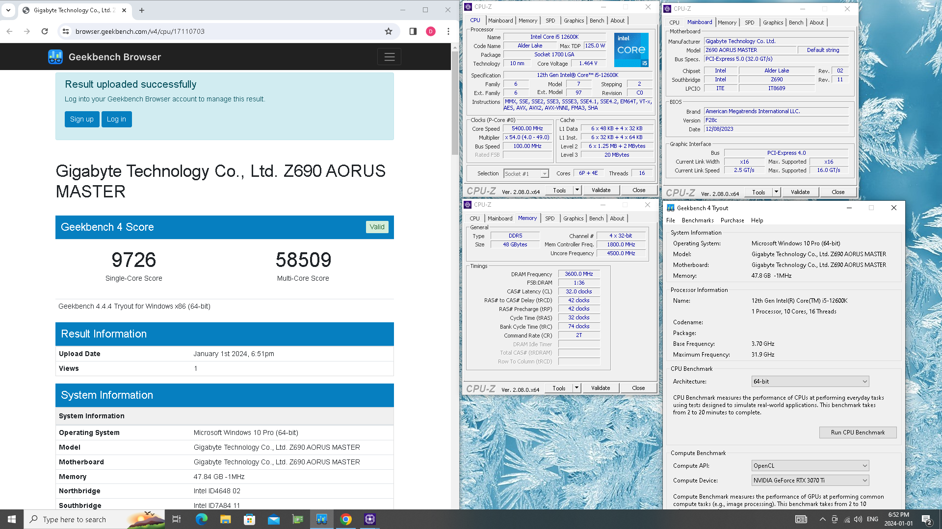Image resolution: width=942 pixels, height=529 pixels.
Task: Click the ENG language indicator
Action: pyautogui.click(x=872, y=519)
